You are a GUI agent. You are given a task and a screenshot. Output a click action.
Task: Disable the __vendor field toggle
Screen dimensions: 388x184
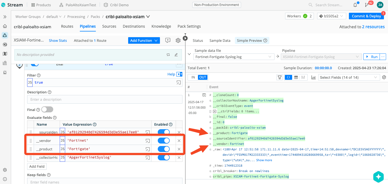coord(163,141)
